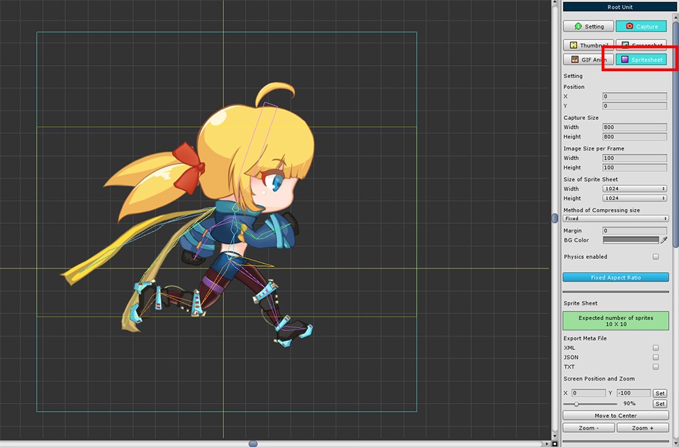Expand Method of Compressing size dropdown

[616, 219]
